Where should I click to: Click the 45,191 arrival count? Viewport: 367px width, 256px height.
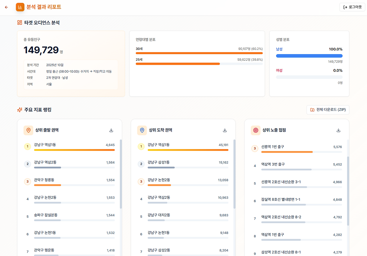pyautogui.click(x=223, y=145)
